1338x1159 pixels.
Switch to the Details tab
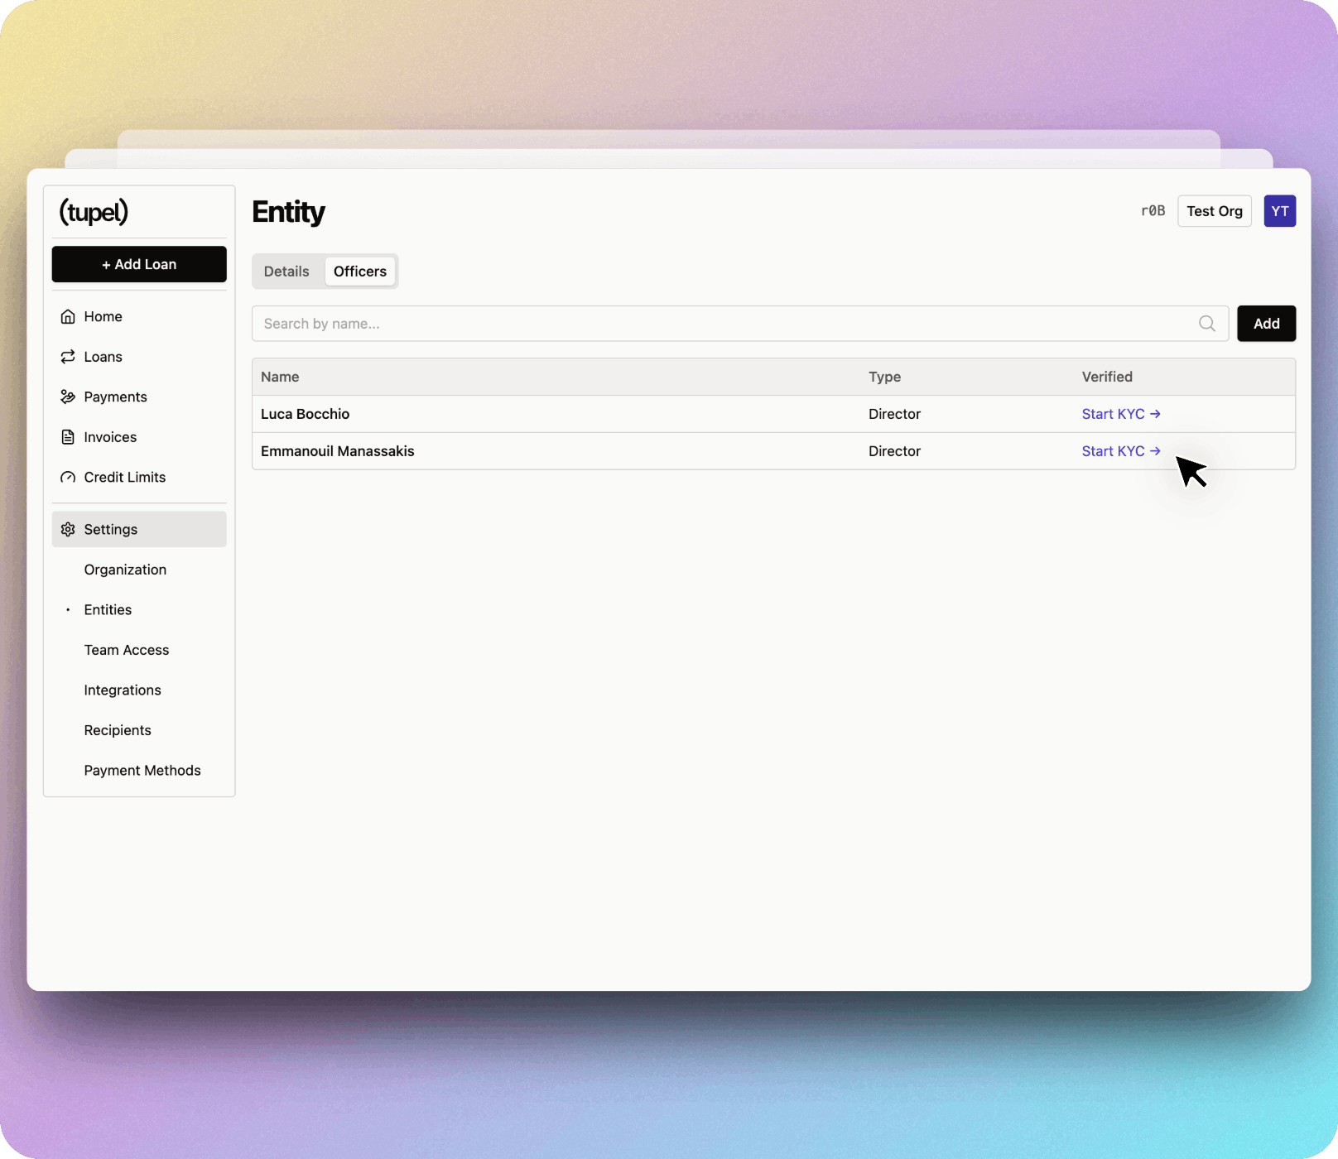click(286, 272)
